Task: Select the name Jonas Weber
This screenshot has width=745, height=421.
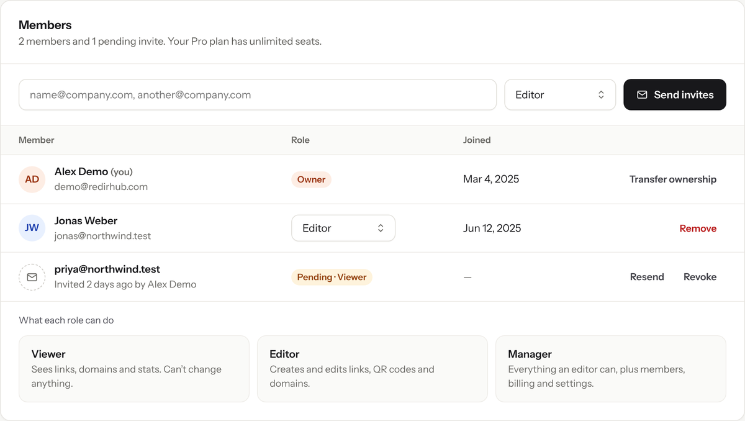Action: [x=86, y=220]
